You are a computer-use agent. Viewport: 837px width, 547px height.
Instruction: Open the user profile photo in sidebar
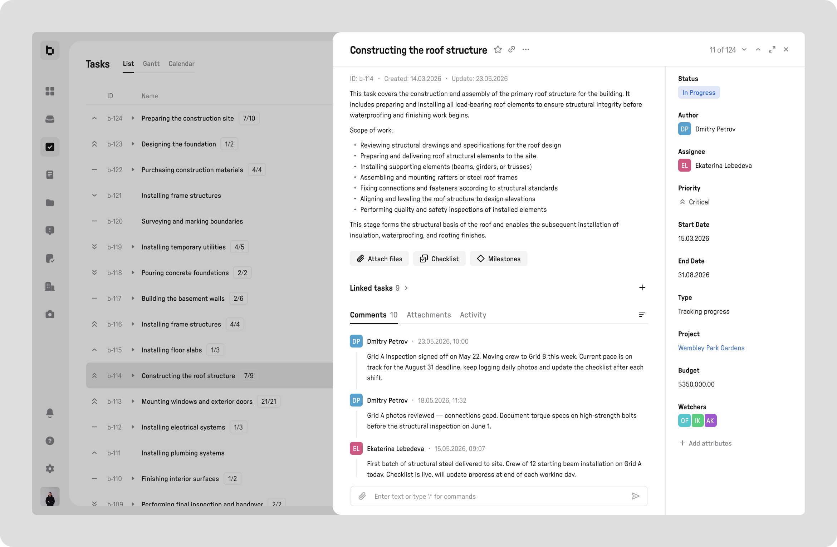50,496
